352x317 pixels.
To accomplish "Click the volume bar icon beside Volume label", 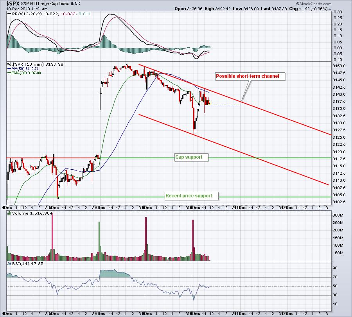I will [9, 213].
